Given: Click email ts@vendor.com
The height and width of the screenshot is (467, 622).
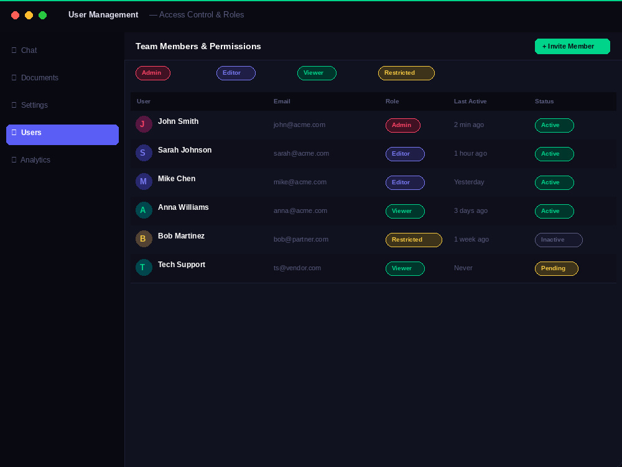Looking at the screenshot, I should coord(297,268).
